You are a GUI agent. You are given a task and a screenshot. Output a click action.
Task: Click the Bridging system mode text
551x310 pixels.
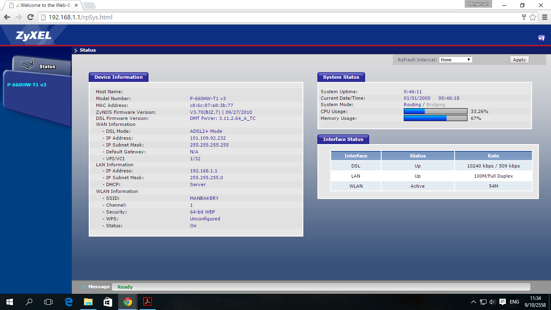pyautogui.click(x=436, y=105)
